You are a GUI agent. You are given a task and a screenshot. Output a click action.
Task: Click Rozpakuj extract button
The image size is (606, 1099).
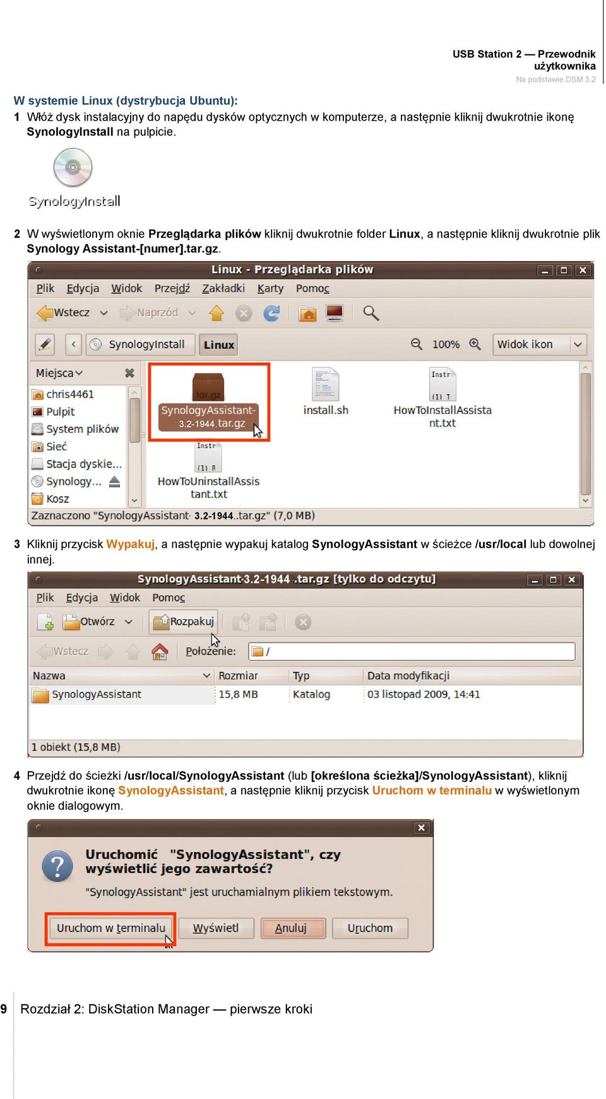point(183,622)
